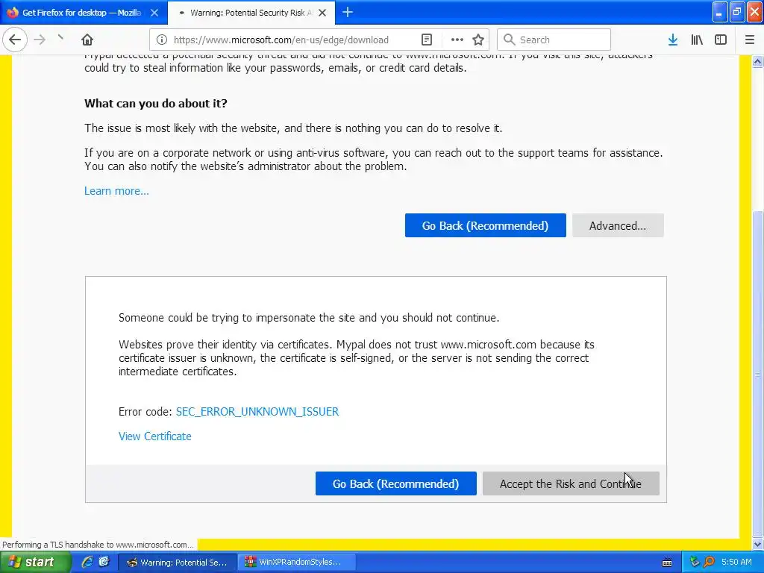Image resolution: width=764 pixels, height=573 pixels.
Task: Close the Get Firefox for desktop tab
Action: [154, 13]
